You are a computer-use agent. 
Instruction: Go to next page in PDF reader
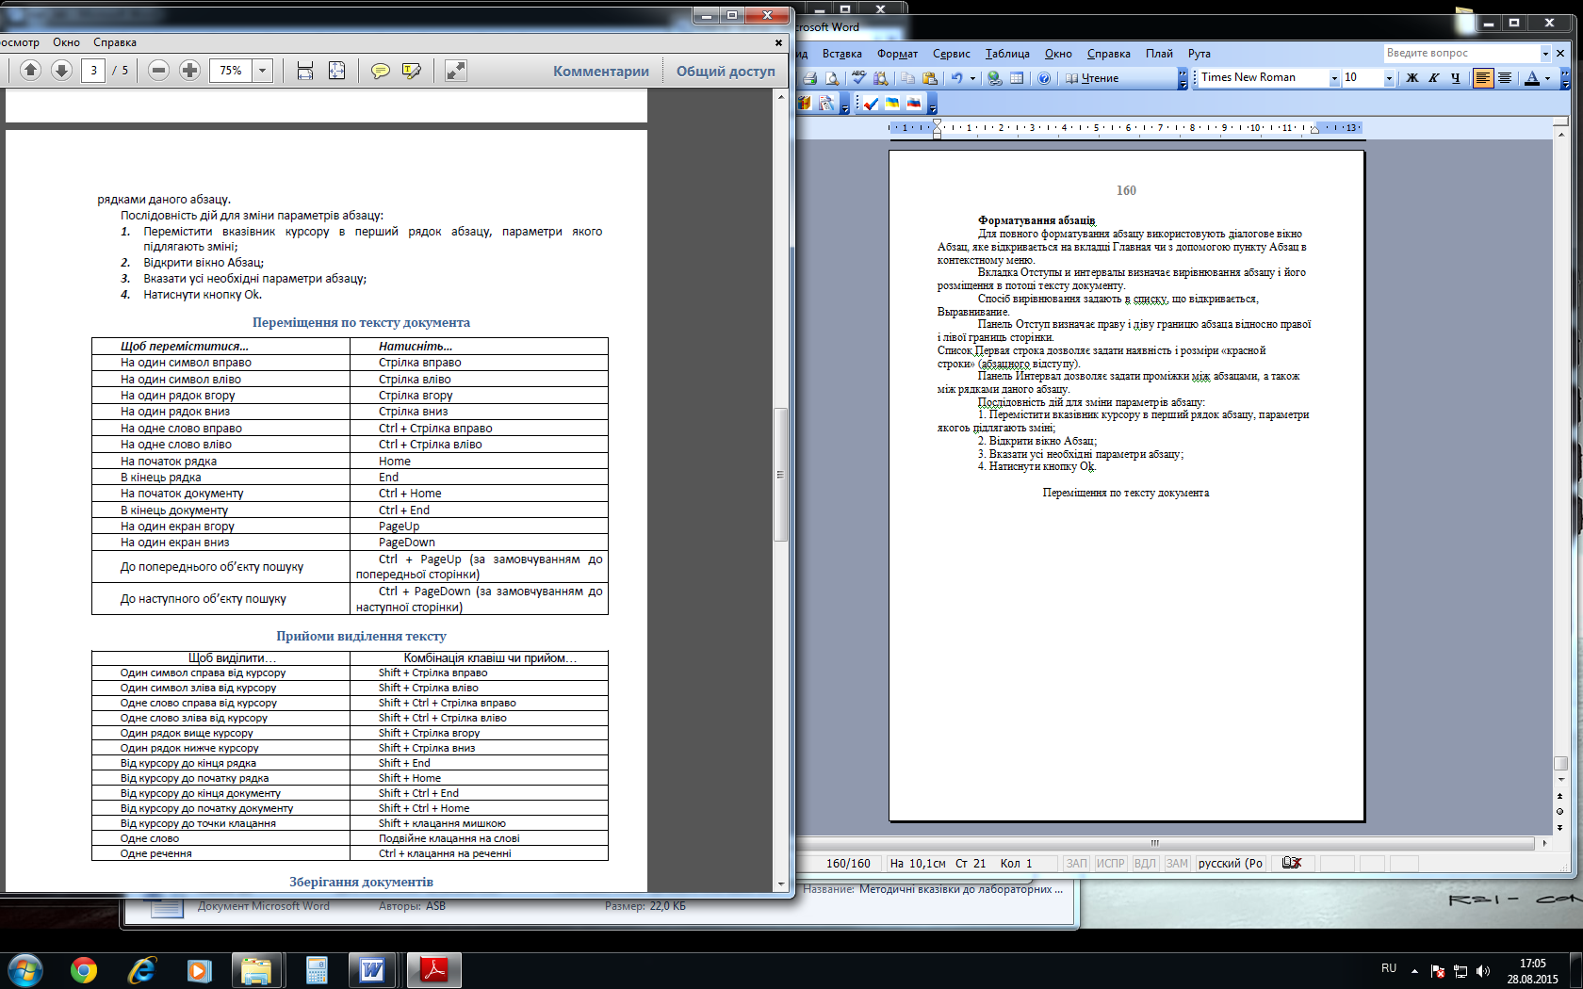pos(61,71)
